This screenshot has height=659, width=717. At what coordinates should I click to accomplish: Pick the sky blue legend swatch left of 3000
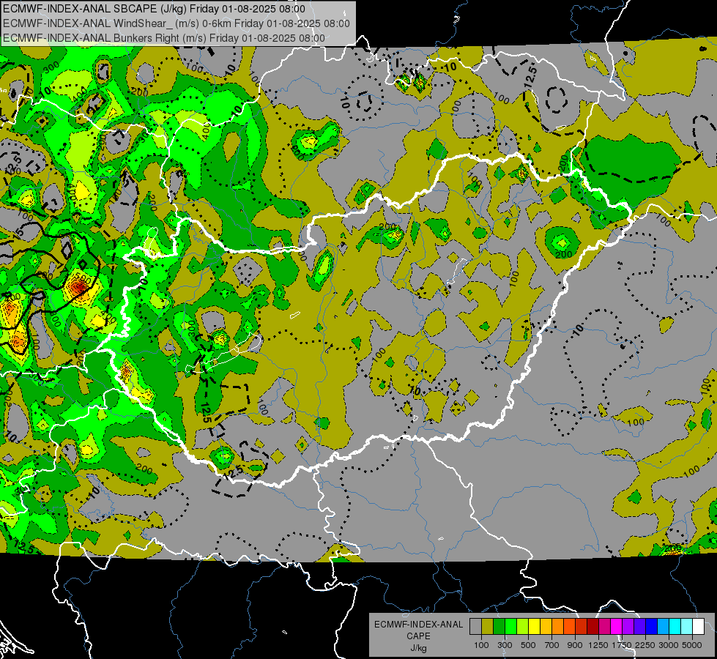[663, 627]
